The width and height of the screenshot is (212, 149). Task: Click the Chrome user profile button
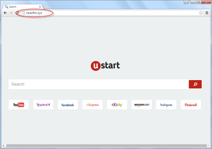coord(186,2)
